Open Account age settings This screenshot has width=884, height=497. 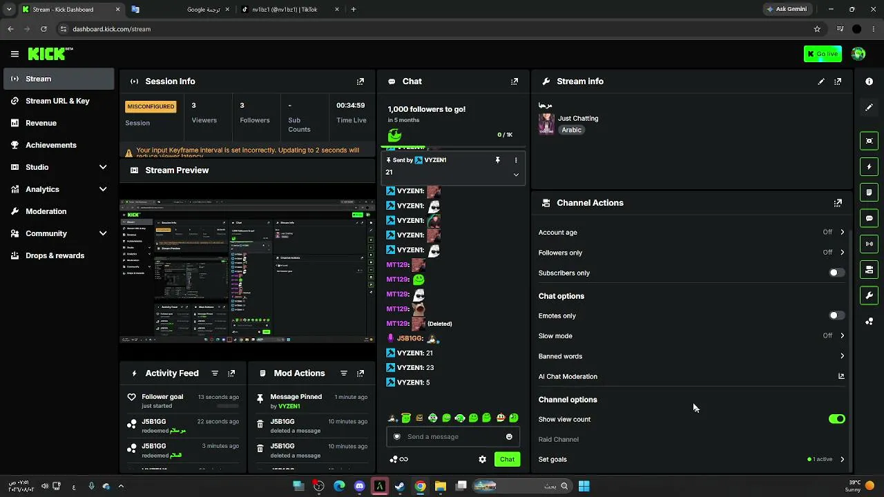pos(691,233)
